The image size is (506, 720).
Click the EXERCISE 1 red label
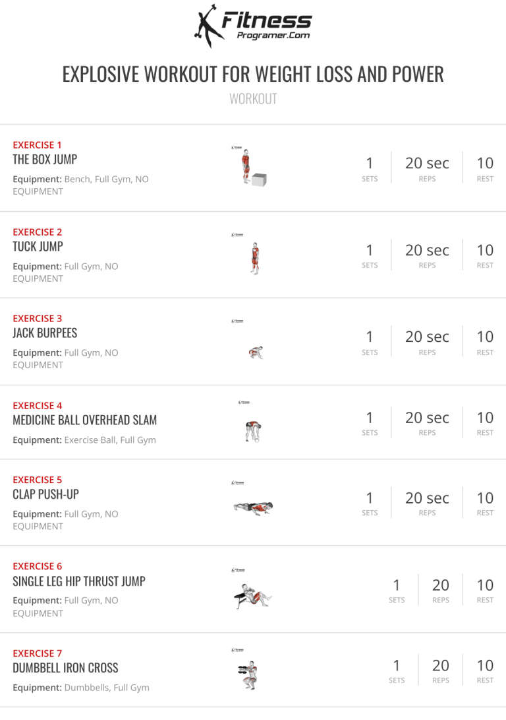37,145
